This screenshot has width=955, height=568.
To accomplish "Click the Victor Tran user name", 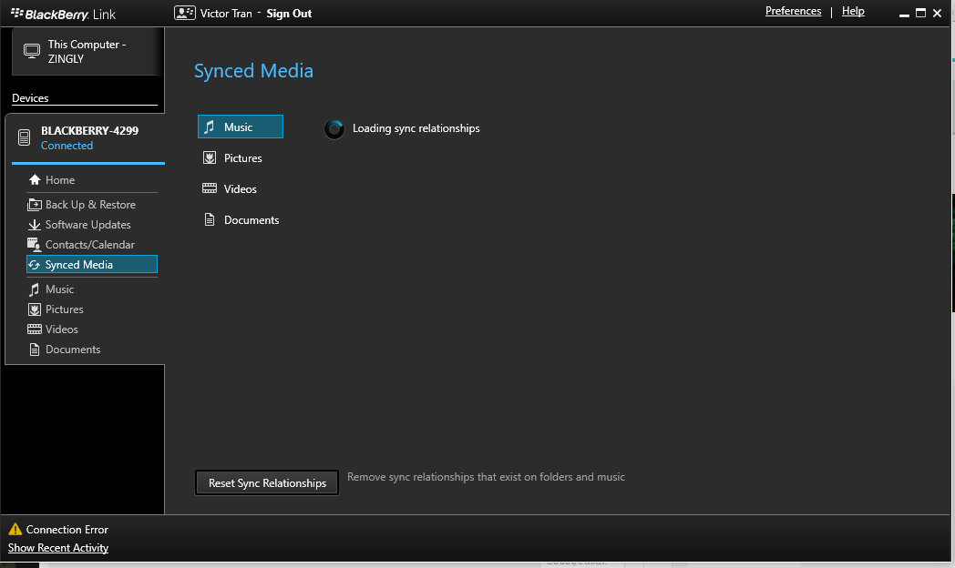I will tap(226, 14).
